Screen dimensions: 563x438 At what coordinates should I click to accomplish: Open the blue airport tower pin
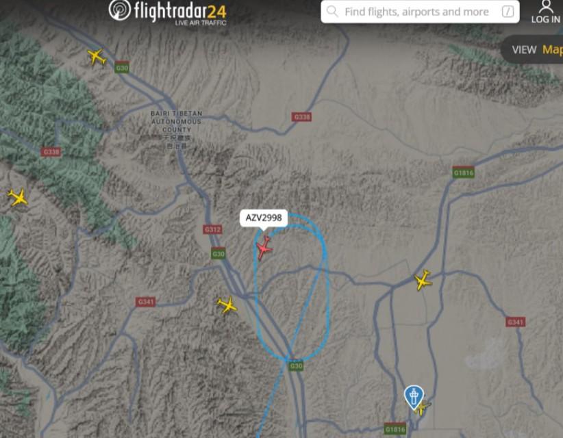(x=414, y=397)
